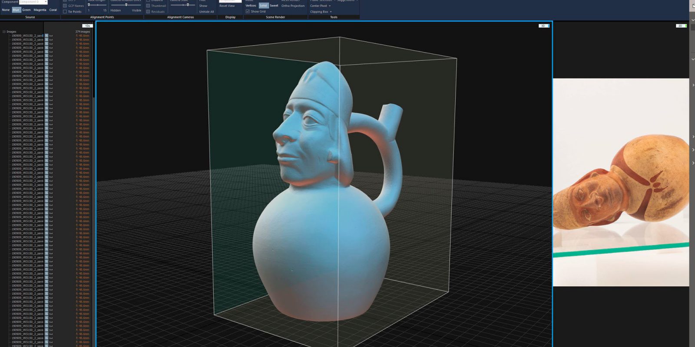695x347 pixels.
Task: Select the Blue source color option
Action: (x=16, y=10)
